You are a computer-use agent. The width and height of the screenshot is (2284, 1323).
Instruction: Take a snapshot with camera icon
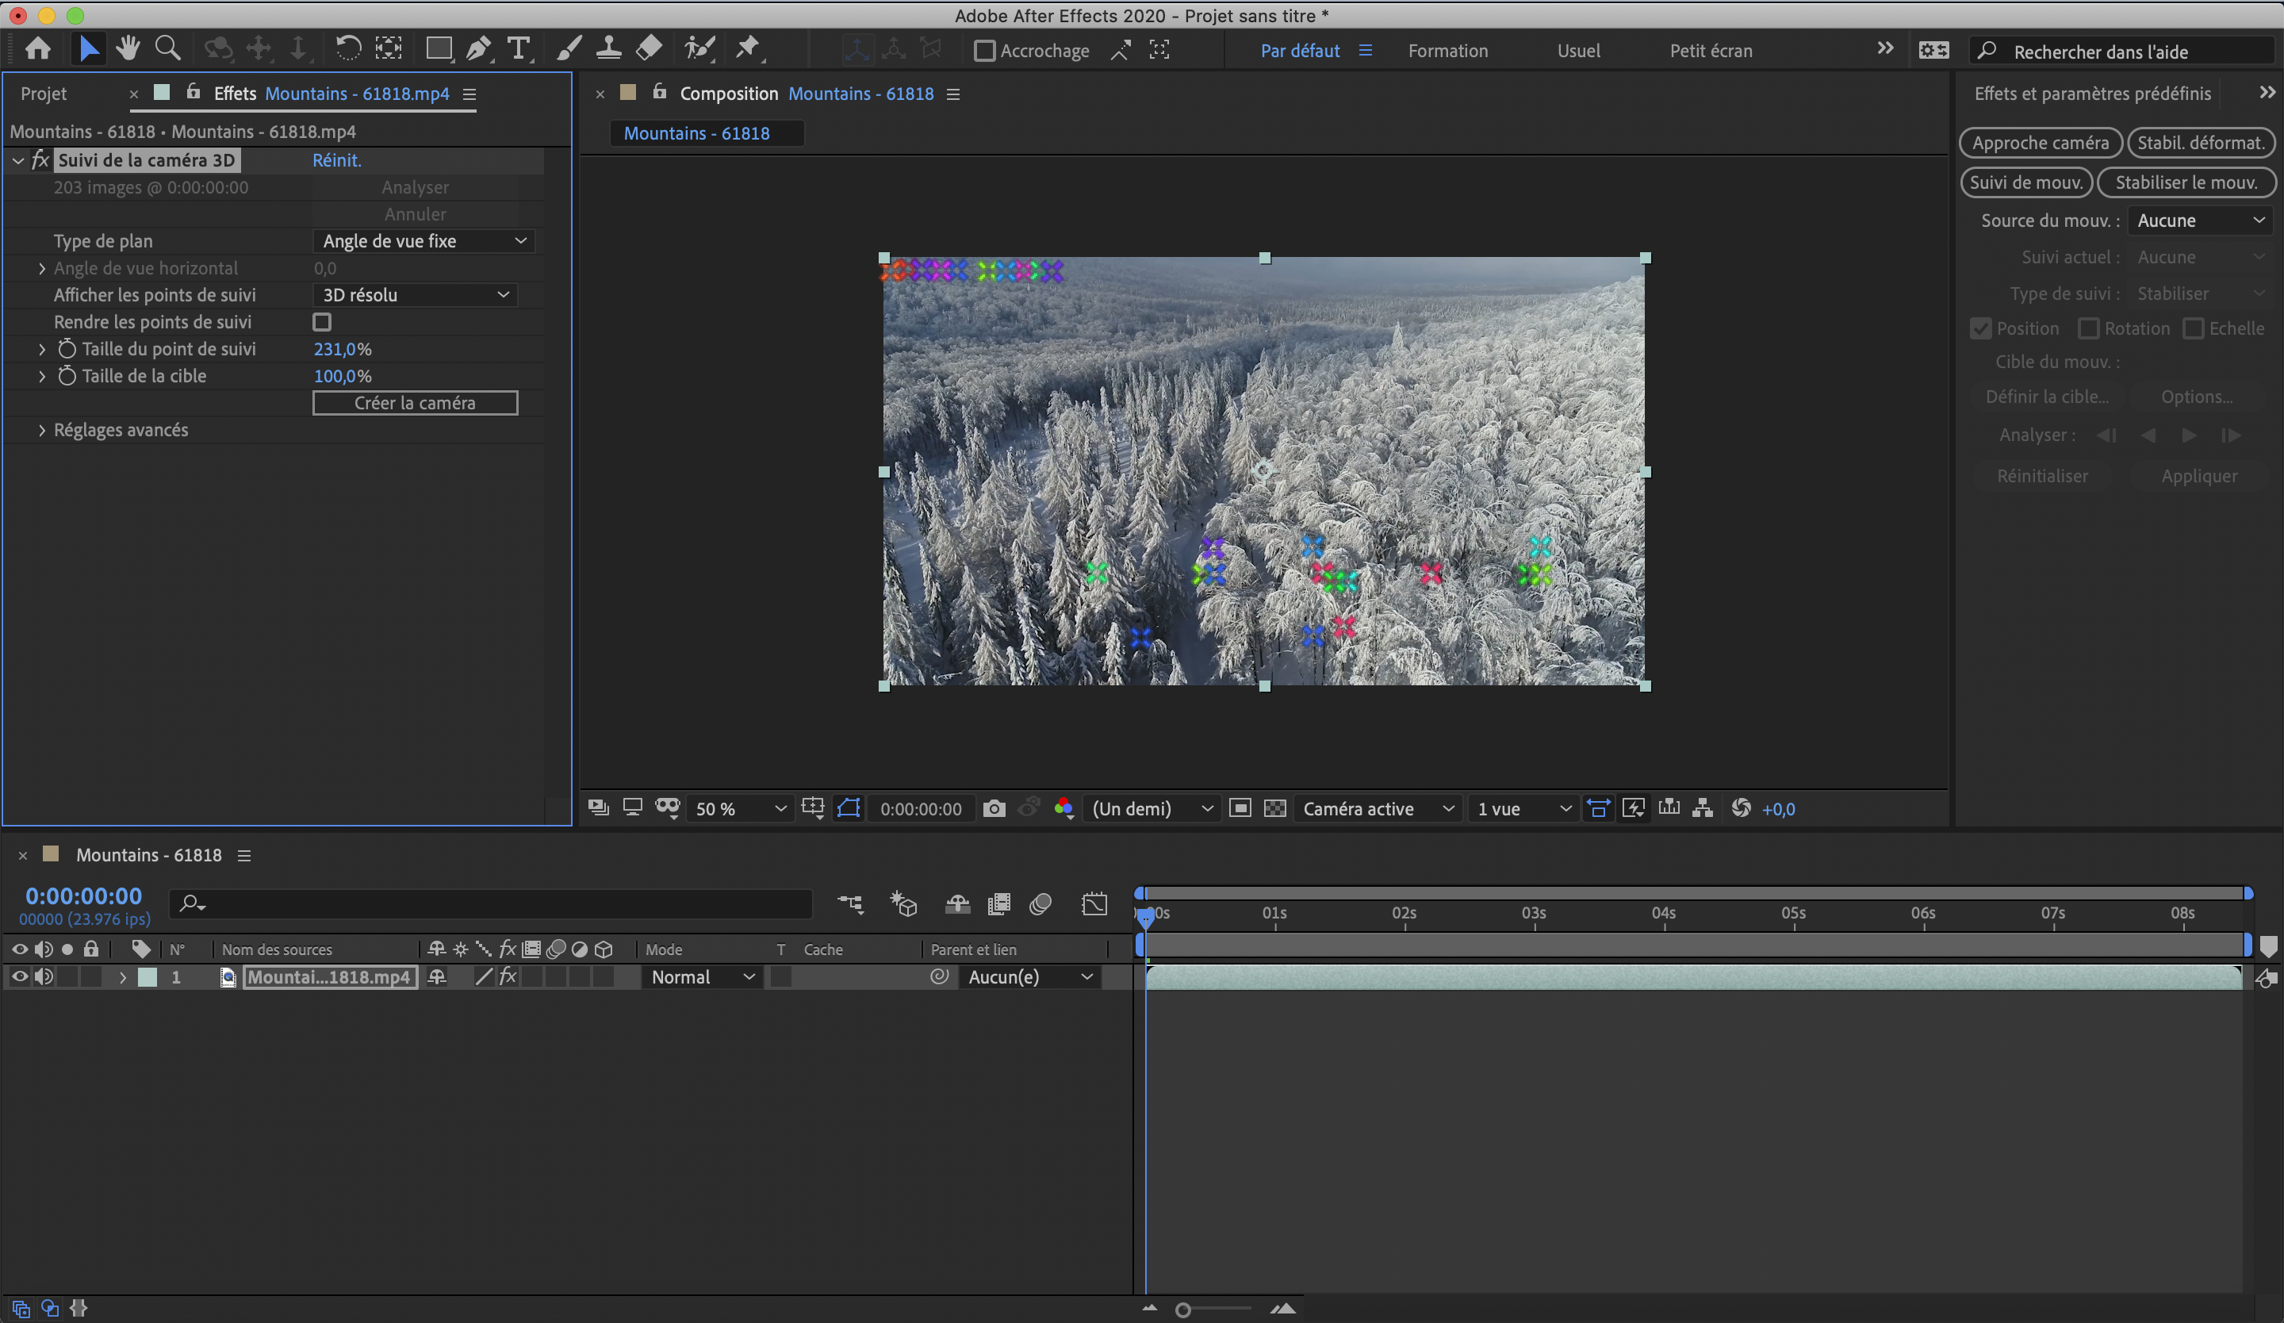994,808
